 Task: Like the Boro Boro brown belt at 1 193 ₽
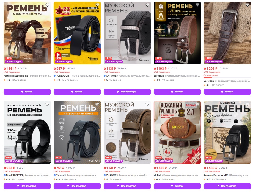pyautogui.click(x=197, y=5)
